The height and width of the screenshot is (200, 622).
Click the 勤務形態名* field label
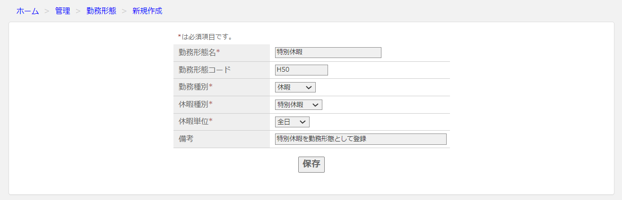(x=199, y=53)
